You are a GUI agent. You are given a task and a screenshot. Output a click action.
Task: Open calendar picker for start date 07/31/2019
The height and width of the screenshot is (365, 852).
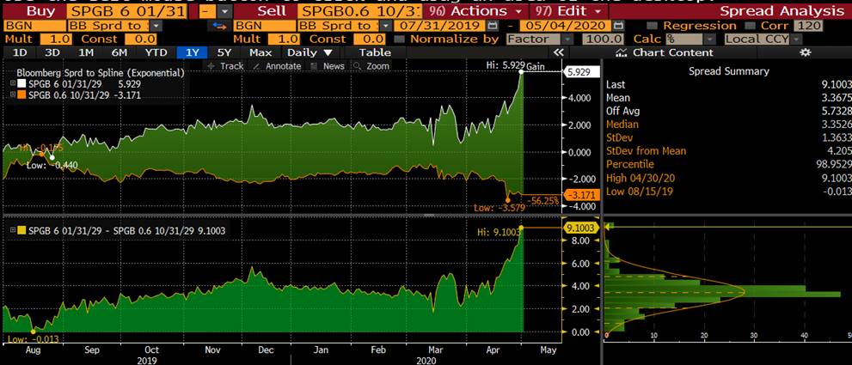coord(492,26)
